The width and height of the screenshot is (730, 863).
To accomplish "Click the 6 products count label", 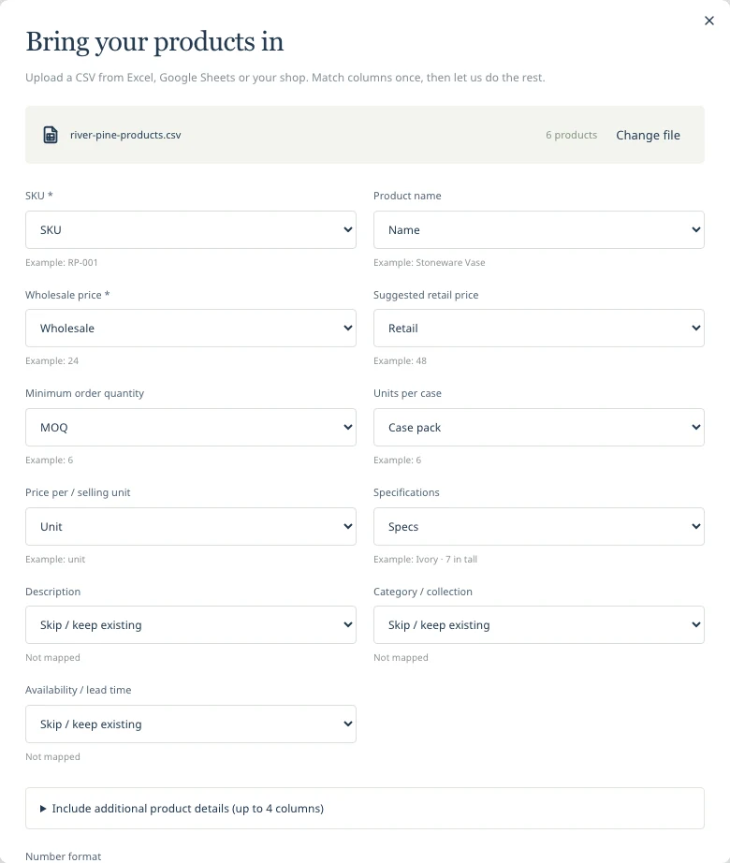I will point(571,135).
